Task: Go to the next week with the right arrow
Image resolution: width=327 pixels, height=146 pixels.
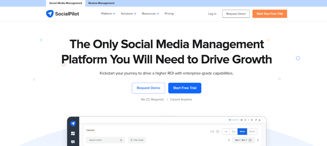Action: click(258, 140)
